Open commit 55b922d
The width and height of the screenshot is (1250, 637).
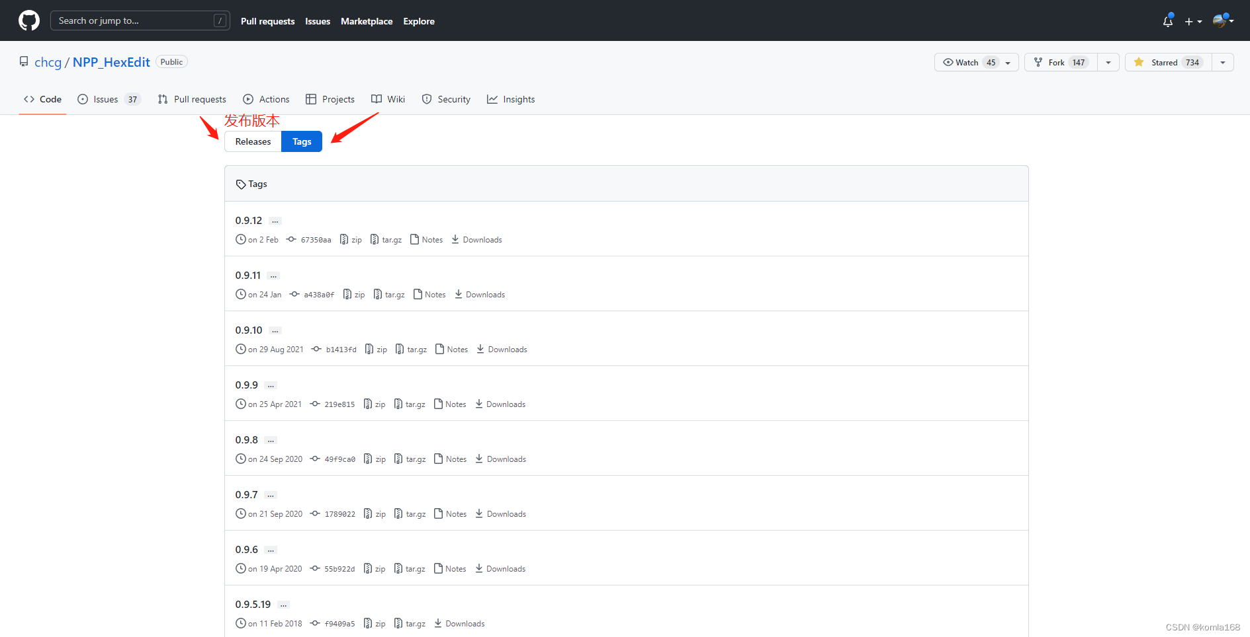333,568
